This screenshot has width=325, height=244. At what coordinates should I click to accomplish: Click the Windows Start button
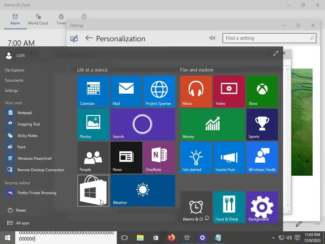point(8,238)
